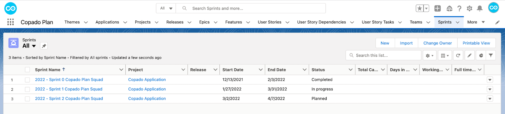Viewport: 505px width, 114px height.
Task: Select the Sprints tab
Action: pyautogui.click(x=445, y=22)
